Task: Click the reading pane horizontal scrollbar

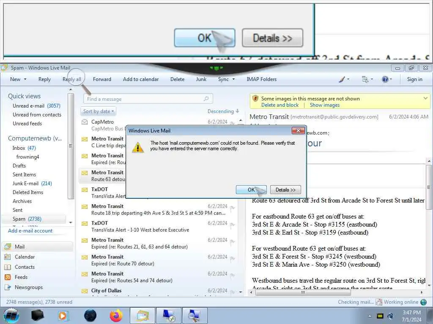Action: (303, 292)
